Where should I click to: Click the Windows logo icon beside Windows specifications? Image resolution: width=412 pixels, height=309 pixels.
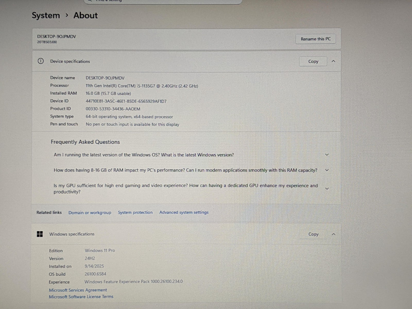click(40, 234)
